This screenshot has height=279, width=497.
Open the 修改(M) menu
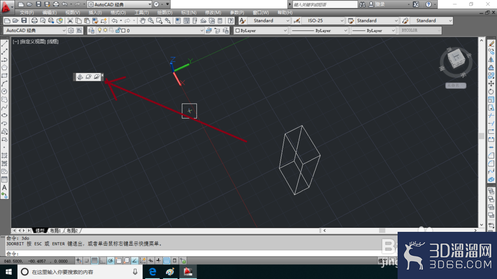tap(213, 13)
